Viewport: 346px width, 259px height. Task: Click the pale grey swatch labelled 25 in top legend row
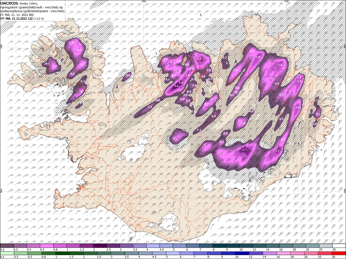click(325, 246)
